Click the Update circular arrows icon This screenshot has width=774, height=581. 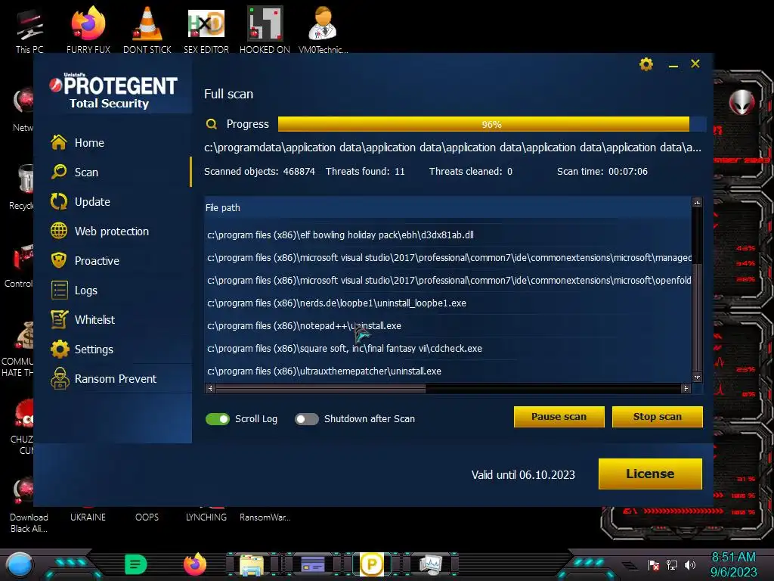tap(59, 201)
